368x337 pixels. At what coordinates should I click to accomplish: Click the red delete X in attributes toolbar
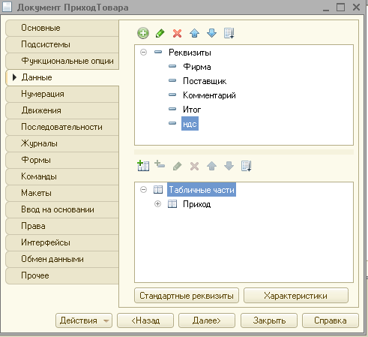pyautogui.click(x=177, y=33)
